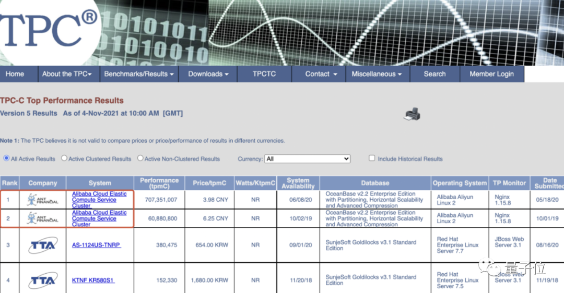Click the printer icon
The height and width of the screenshot is (293, 564).
click(x=412, y=114)
